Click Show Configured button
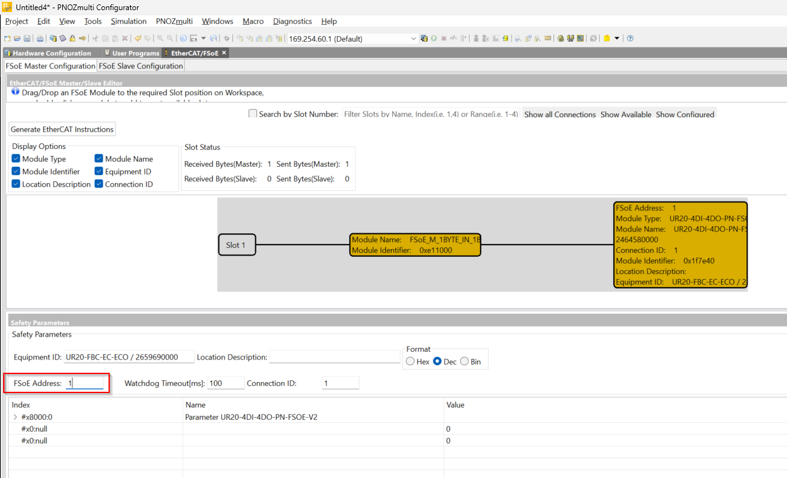Viewport: 787px width, 478px height. (685, 114)
